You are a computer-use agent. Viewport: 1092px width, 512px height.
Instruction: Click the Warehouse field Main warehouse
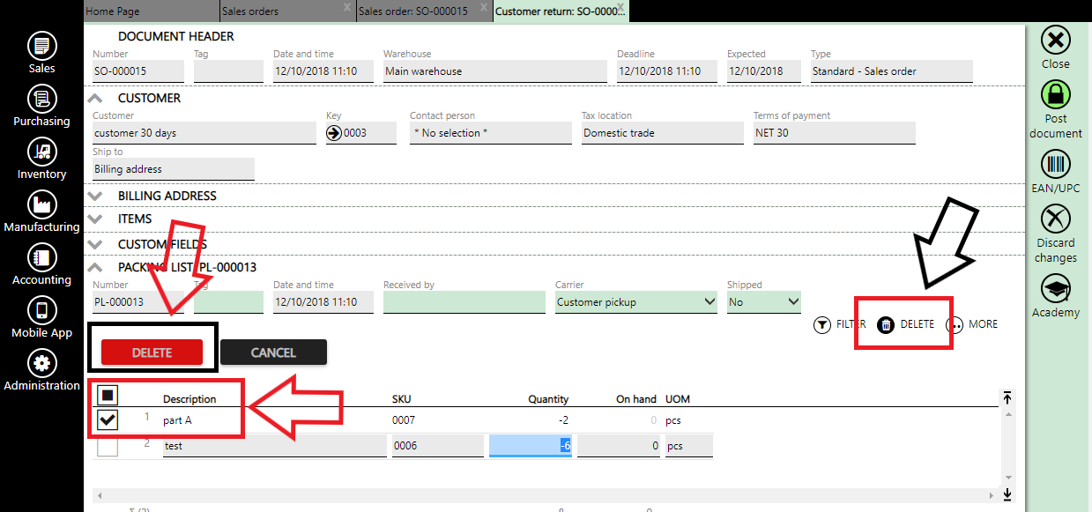click(x=495, y=71)
